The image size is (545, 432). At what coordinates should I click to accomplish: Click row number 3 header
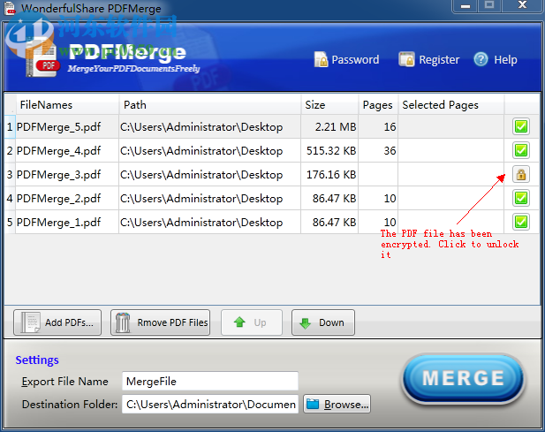(10, 174)
